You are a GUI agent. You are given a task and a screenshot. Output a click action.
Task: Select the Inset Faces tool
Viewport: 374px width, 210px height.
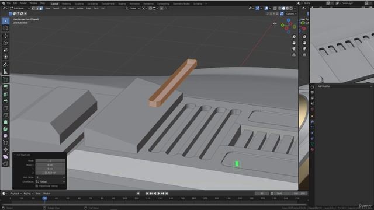(x=5, y=94)
